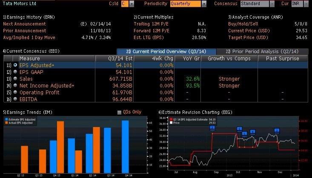Open the Current Consensus (EEO) section link
The width and height of the screenshot is (312, 178).
coord(31,51)
